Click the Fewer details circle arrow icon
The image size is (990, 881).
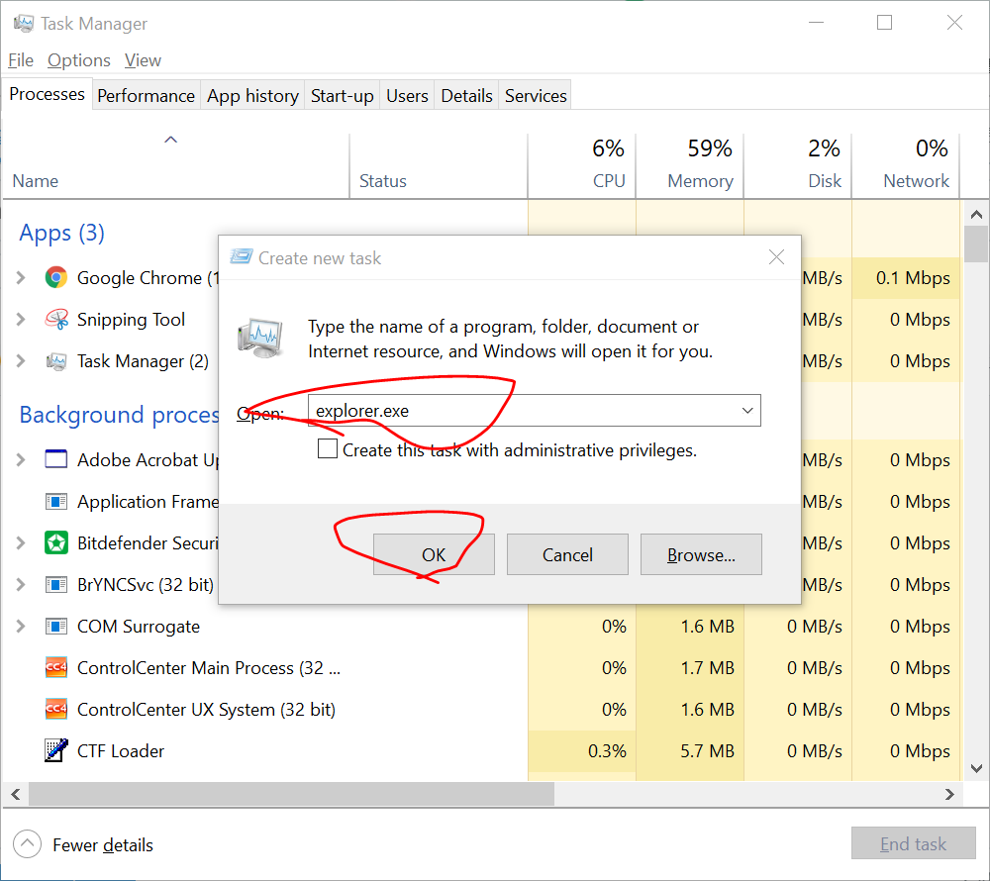[27, 843]
